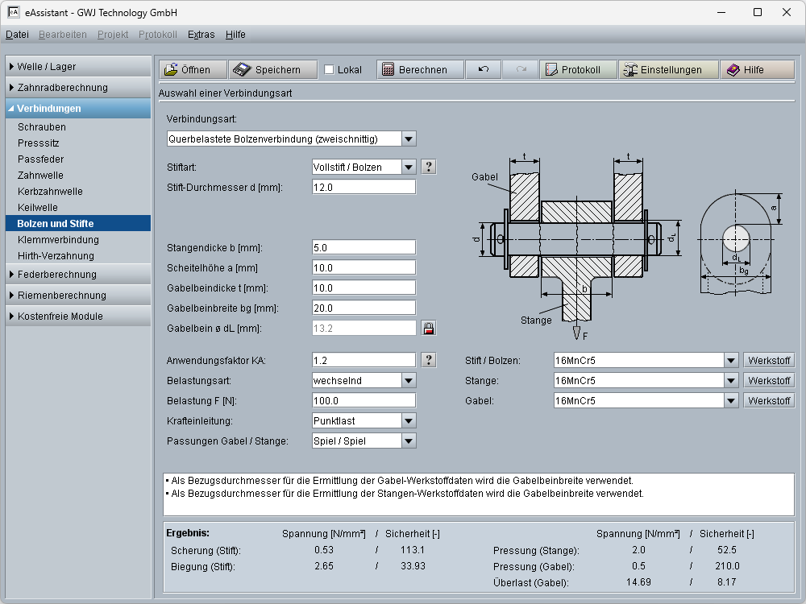Open the Protokoll report
This screenshot has width=806, height=604.
tap(578, 70)
